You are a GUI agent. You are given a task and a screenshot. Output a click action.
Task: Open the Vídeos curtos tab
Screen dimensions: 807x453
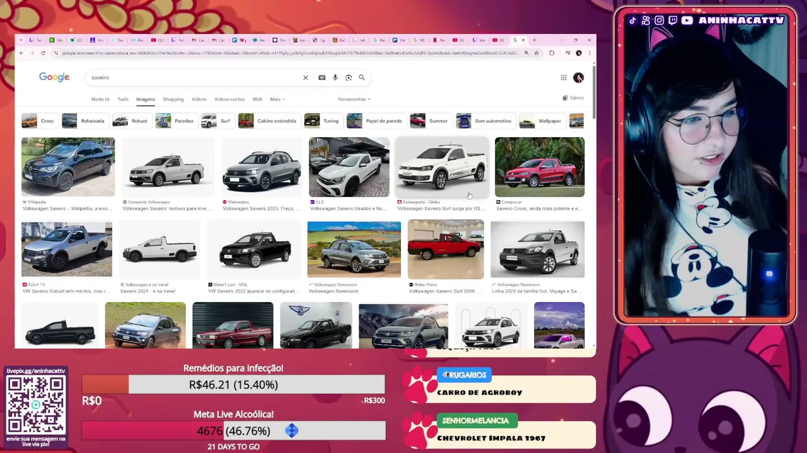pos(229,99)
